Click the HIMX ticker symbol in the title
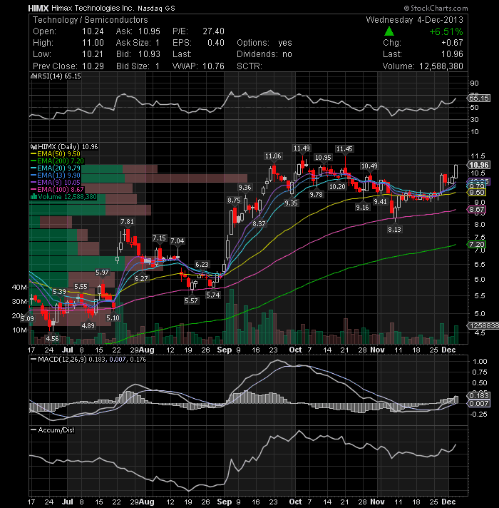 pos(38,8)
